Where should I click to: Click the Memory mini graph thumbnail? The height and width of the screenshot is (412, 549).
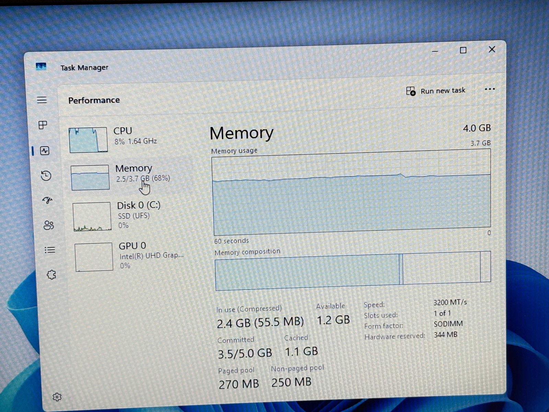click(90, 177)
